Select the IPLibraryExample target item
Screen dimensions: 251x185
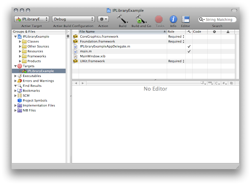coord(38,71)
